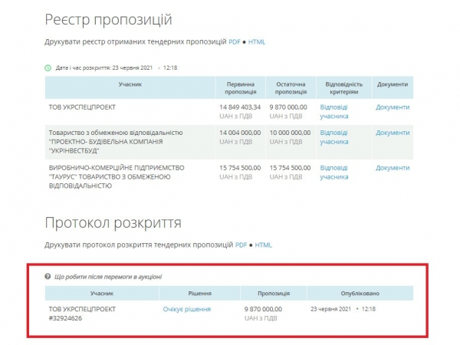View criteria answers for ТАУРУС enterprise

(333, 172)
